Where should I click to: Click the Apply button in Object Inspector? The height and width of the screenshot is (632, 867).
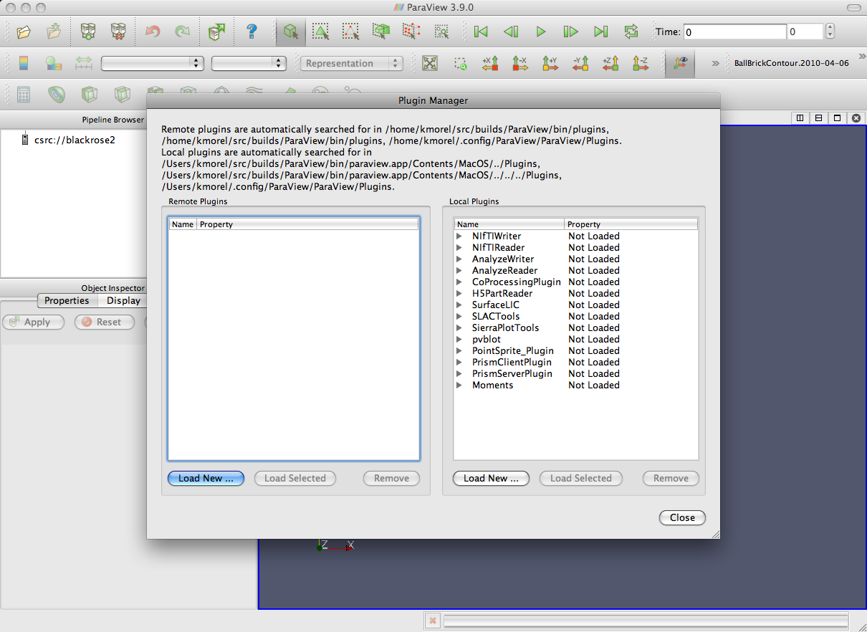[x=33, y=322]
